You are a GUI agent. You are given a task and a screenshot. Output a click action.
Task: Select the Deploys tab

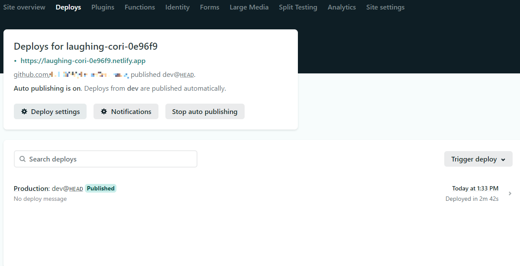coord(68,7)
